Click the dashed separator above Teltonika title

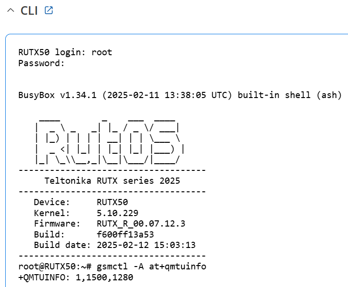(x=112, y=170)
